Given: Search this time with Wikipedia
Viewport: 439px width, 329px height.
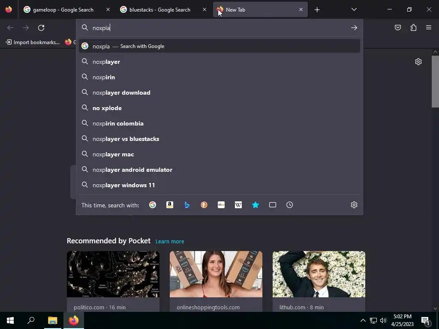Looking at the screenshot, I should click(238, 205).
